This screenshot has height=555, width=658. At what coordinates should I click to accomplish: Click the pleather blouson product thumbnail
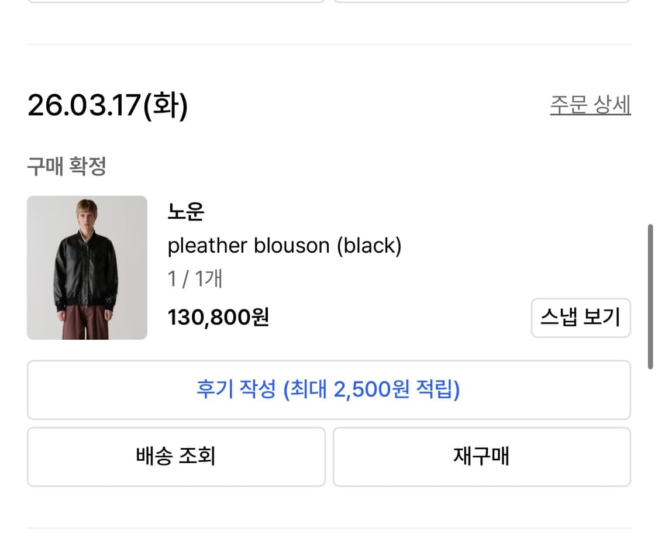click(x=87, y=267)
